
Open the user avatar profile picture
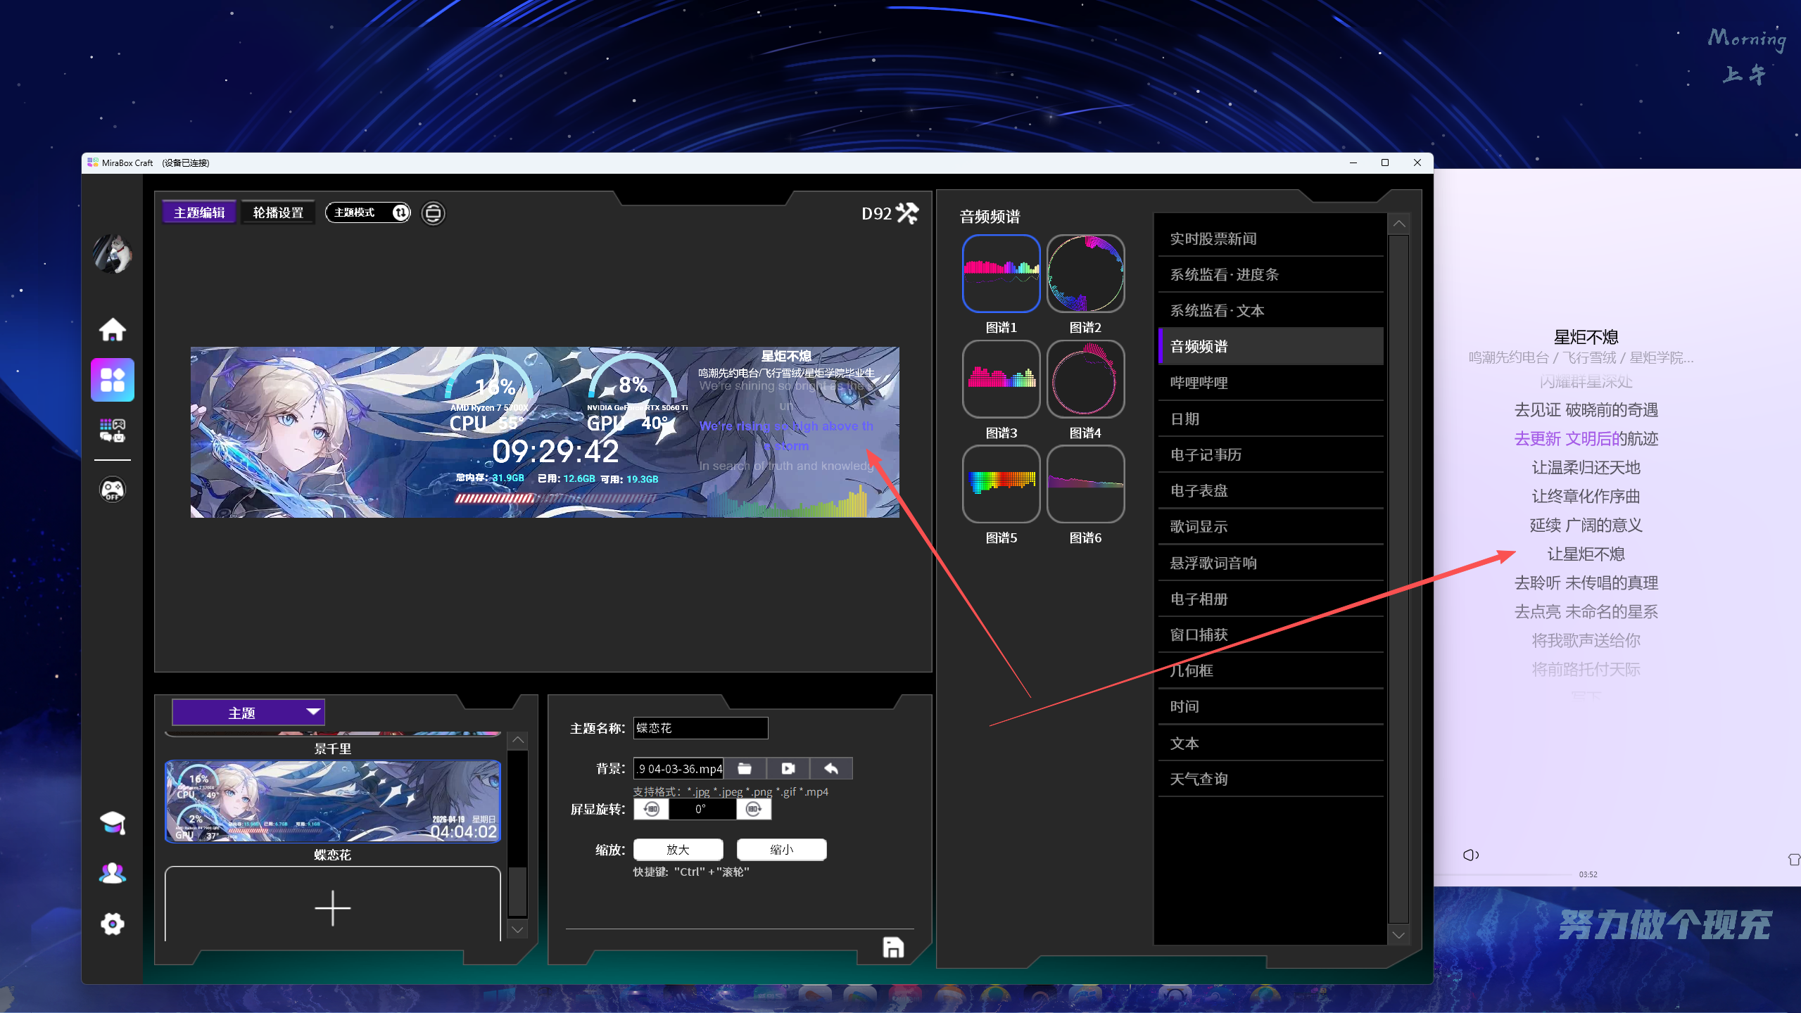point(113,254)
